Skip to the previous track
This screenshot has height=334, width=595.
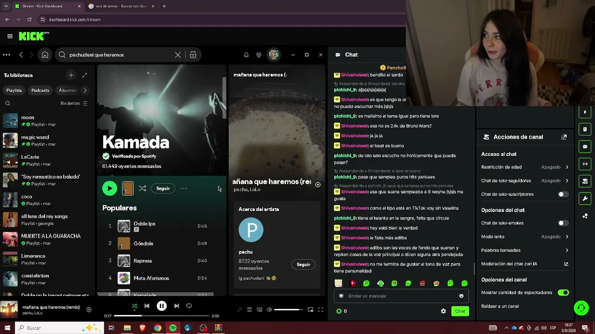pyautogui.click(x=147, y=306)
